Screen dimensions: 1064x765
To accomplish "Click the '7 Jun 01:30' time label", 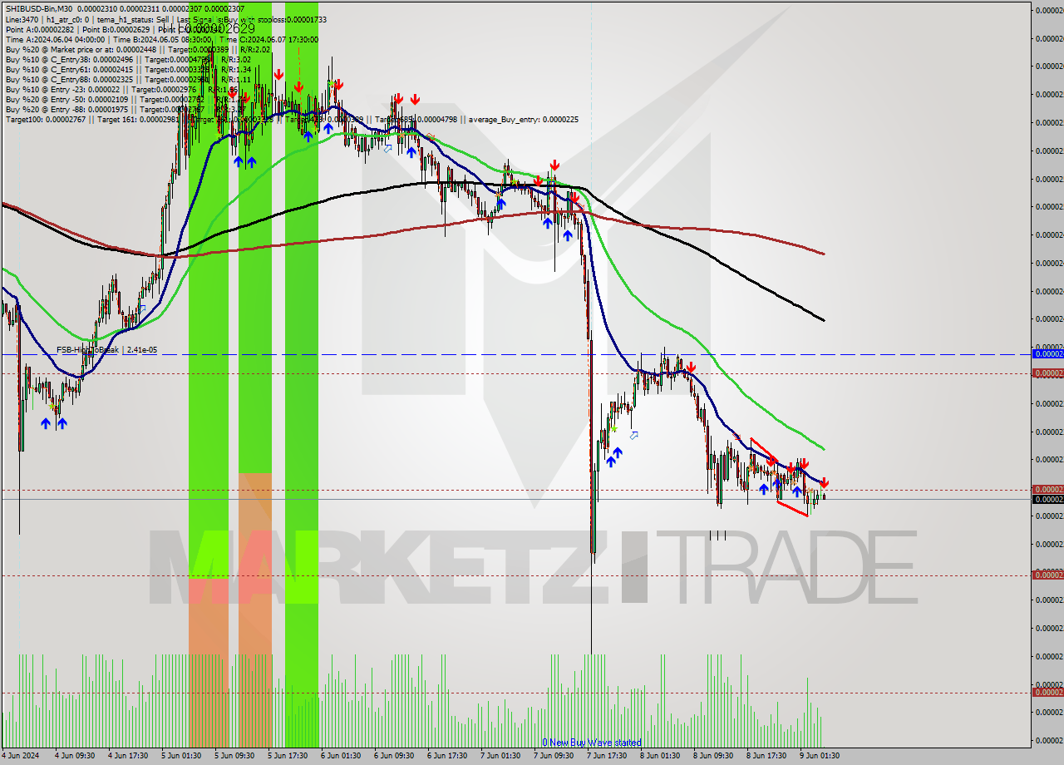I will pos(500,756).
